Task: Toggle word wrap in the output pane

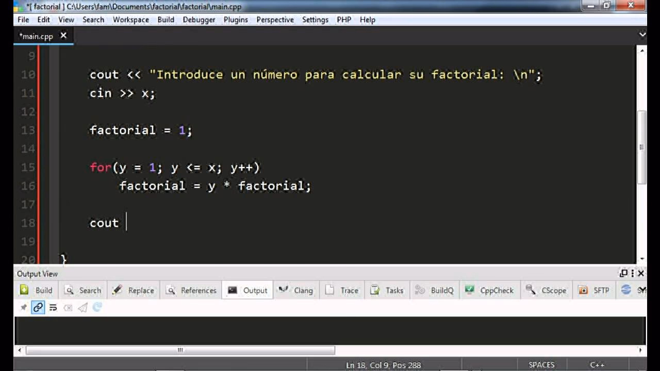Action: [x=52, y=307]
